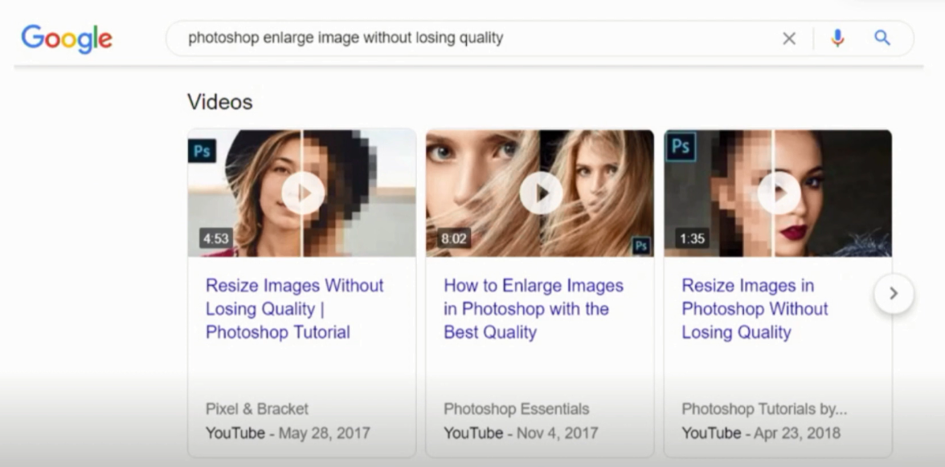Viewport: 945px width, 467px height.
Task: Submit search with the magnifying glass icon
Action: [x=882, y=38]
